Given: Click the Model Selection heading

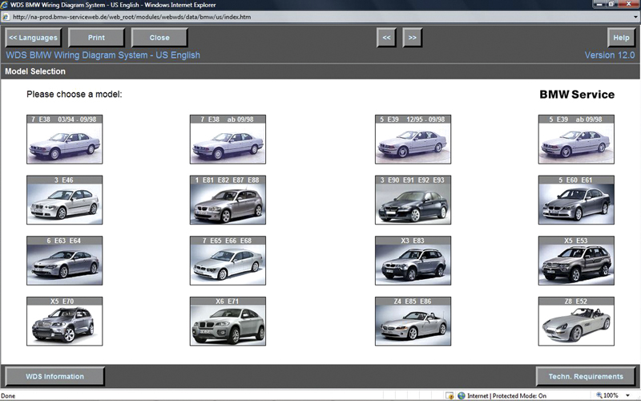Looking at the screenshot, I should click(35, 71).
